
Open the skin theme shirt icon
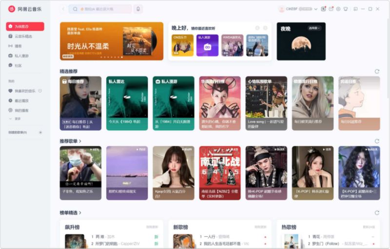tap(346, 9)
